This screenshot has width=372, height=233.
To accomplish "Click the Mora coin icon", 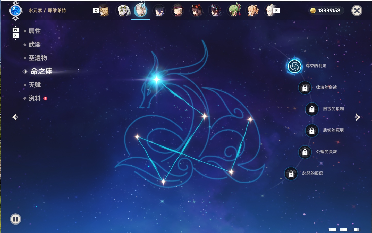I will pos(313,11).
